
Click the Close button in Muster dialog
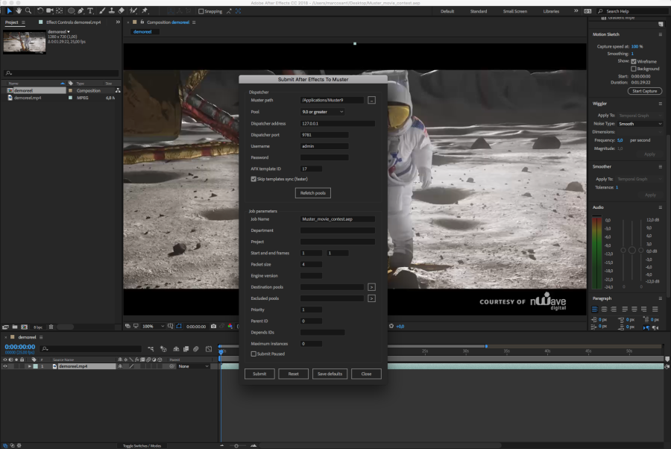pos(366,374)
